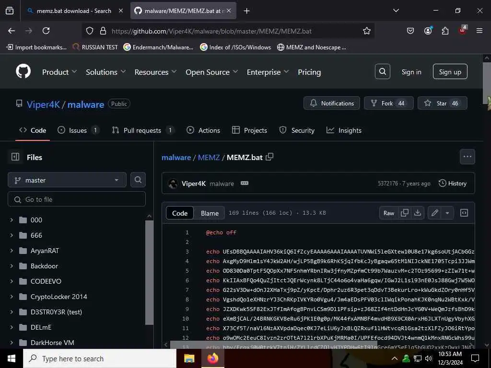The width and height of the screenshot is (491, 368).
Task: Click the horizontal code scrollbar
Action: click(x=273, y=345)
